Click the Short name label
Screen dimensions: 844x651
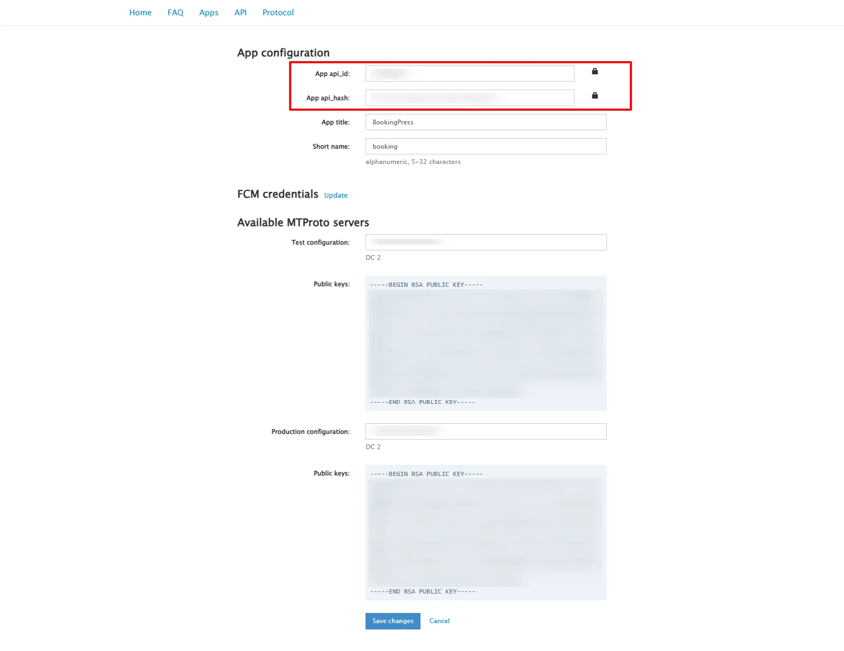(x=331, y=147)
